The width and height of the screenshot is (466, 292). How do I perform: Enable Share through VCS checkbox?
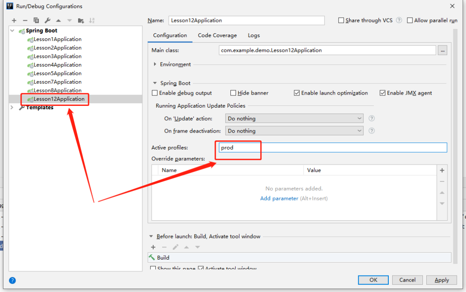[341, 20]
